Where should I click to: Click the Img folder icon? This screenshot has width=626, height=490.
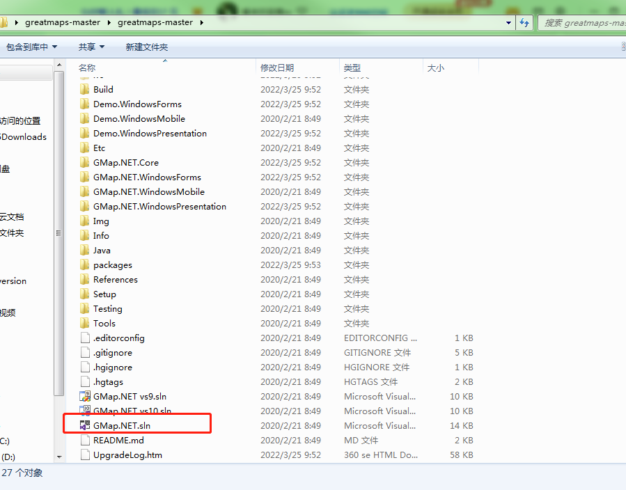[x=85, y=221]
